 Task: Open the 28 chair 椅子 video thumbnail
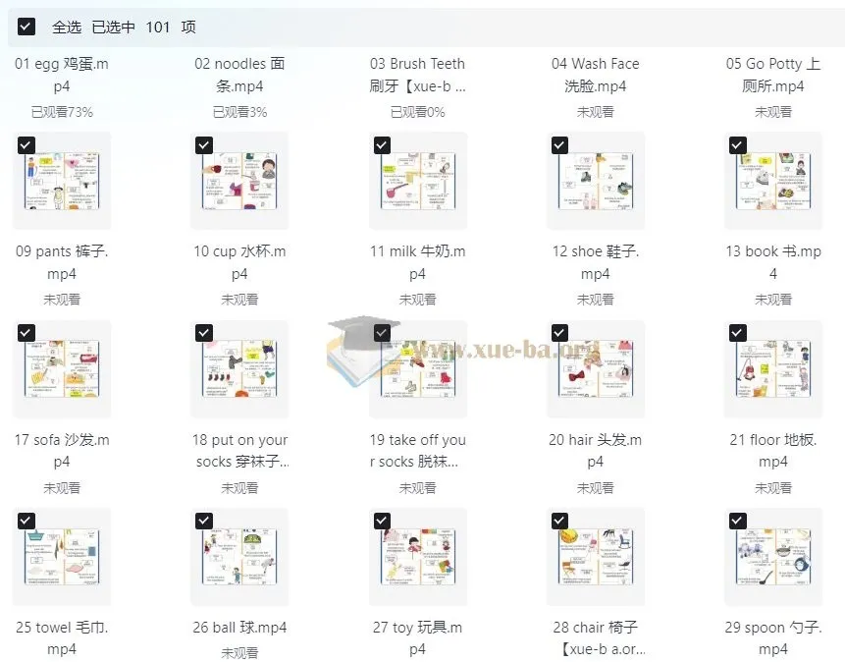click(596, 557)
